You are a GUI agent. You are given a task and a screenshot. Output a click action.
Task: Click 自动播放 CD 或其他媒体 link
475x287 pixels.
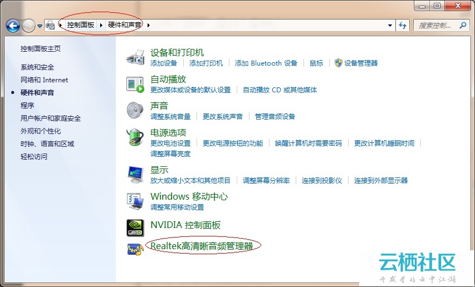[x=280, y=90]
